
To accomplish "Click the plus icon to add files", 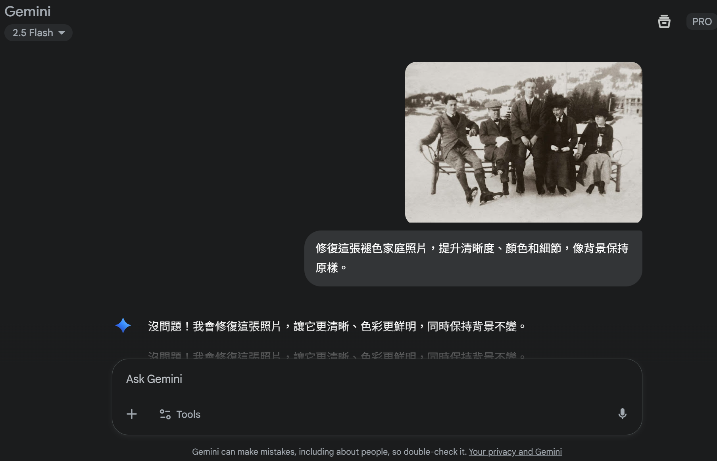I will click(132, 414).
